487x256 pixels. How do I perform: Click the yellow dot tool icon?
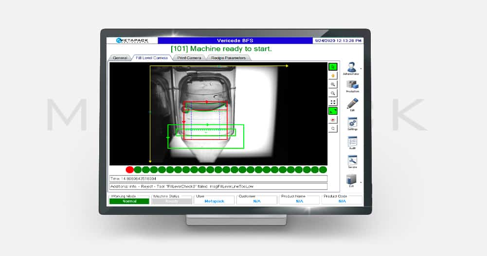(x=333, y=76)
